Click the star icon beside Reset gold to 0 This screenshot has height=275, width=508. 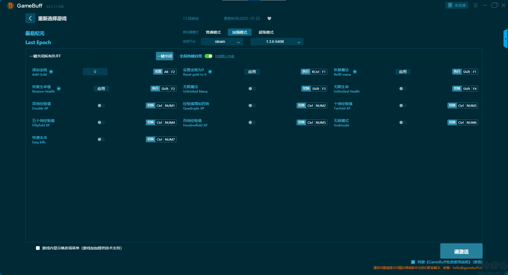210,72
